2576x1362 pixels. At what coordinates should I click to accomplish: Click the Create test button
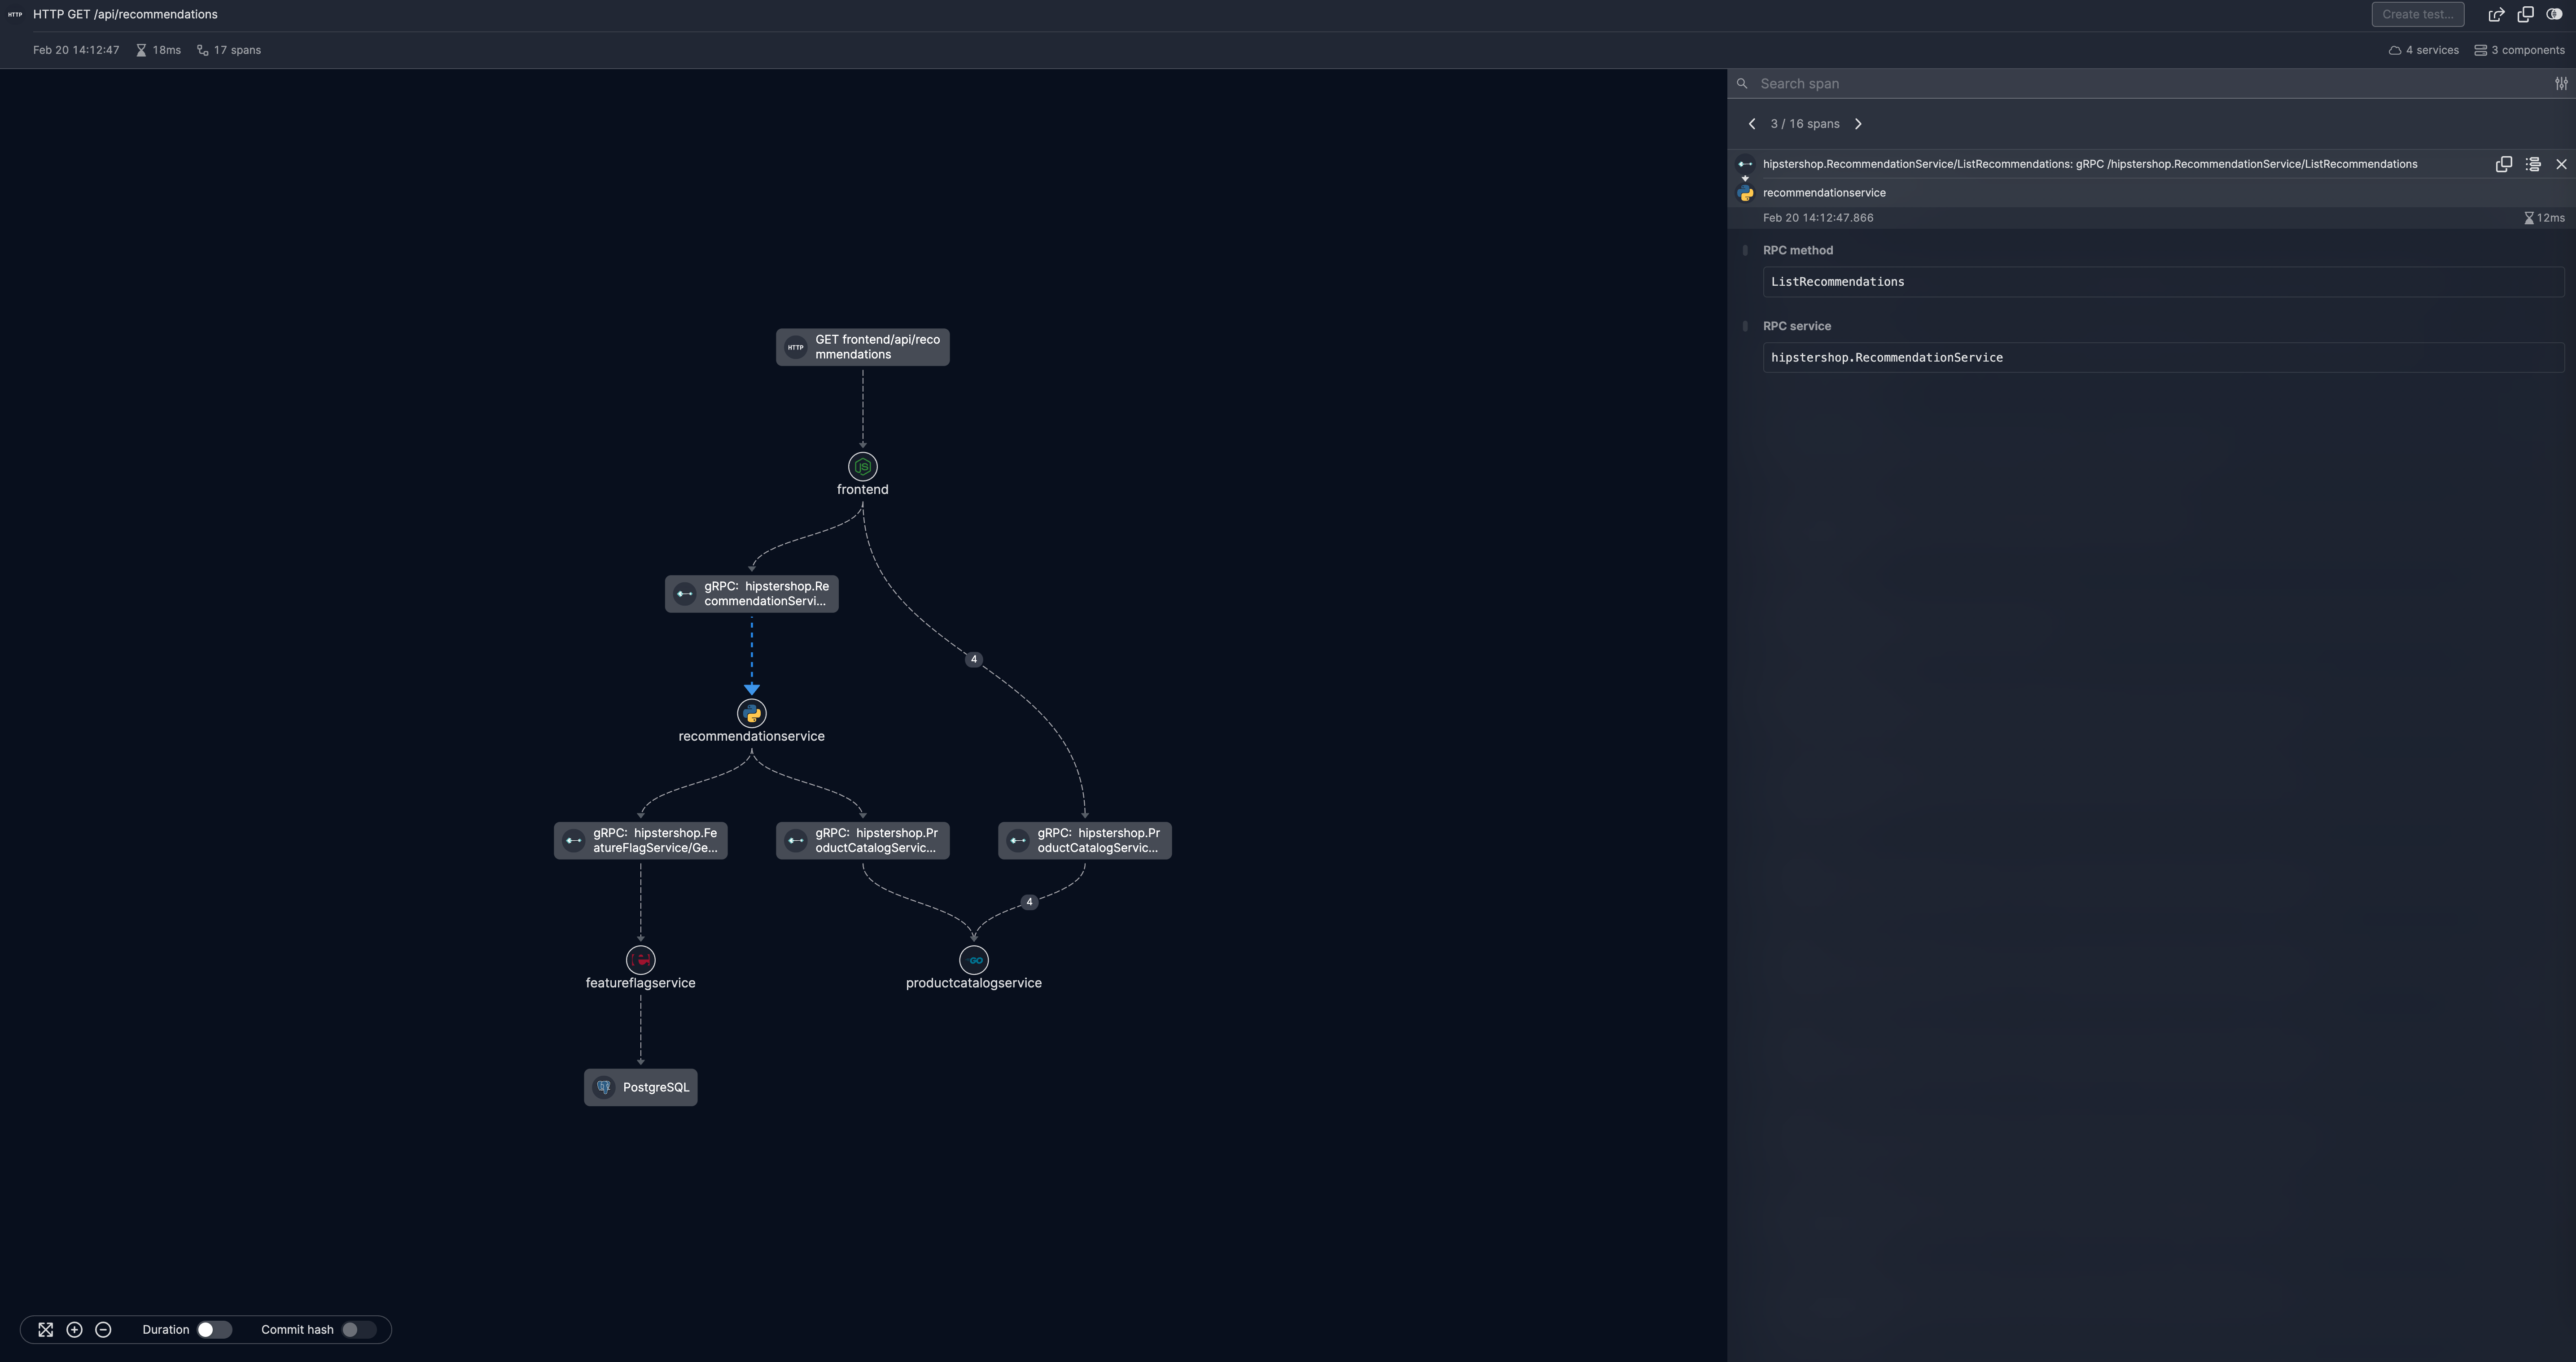pyautogui.click(x=2417, y=14)
